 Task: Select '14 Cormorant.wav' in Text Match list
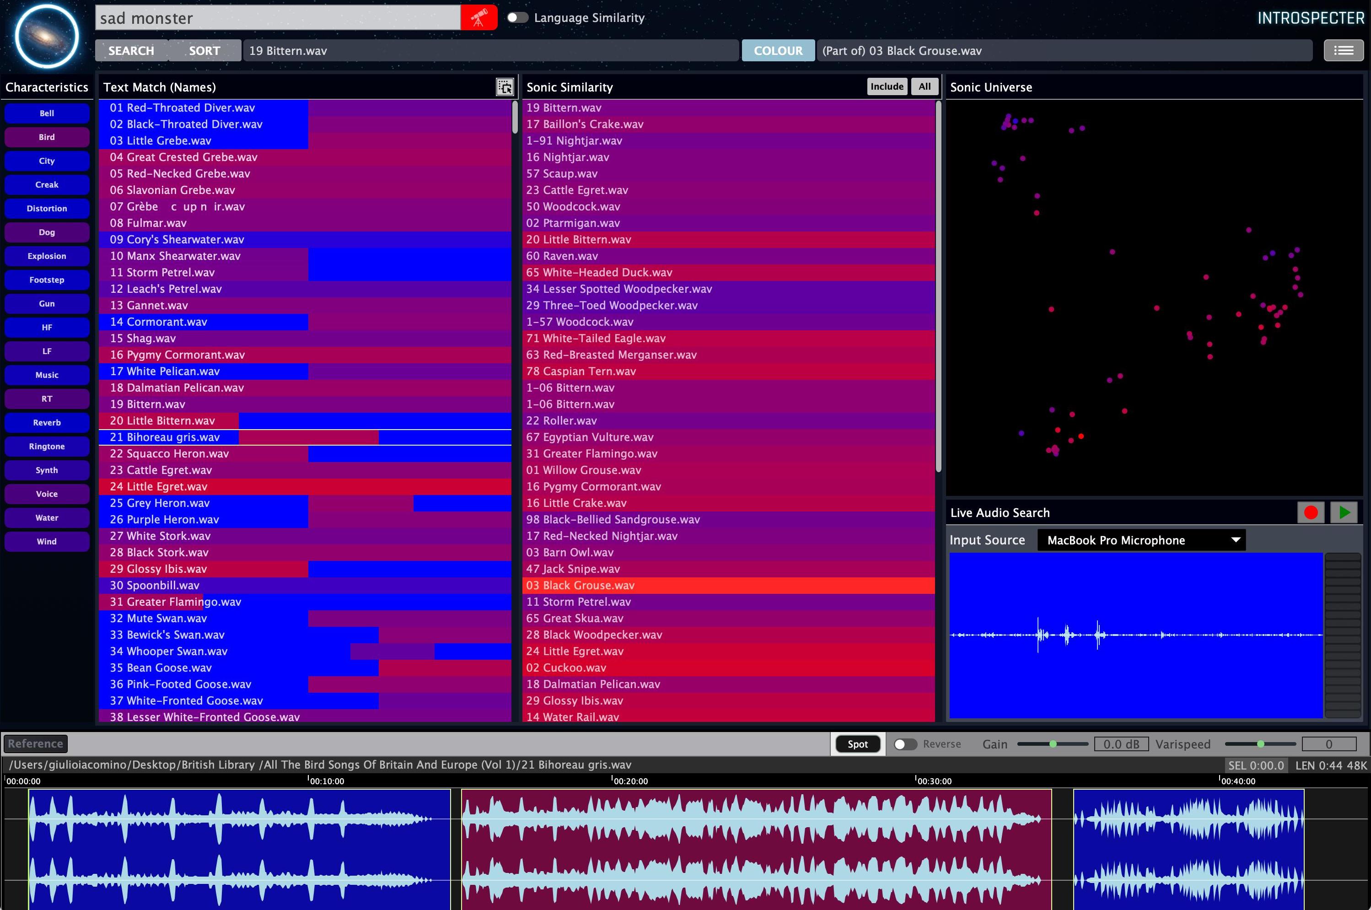coord(305,322)
